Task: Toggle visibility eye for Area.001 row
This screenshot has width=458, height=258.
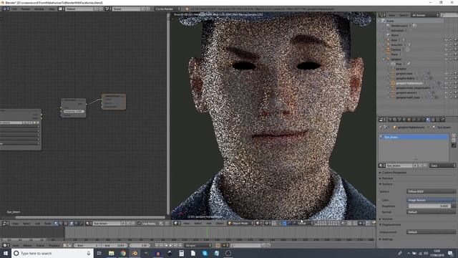Action: 447,44
